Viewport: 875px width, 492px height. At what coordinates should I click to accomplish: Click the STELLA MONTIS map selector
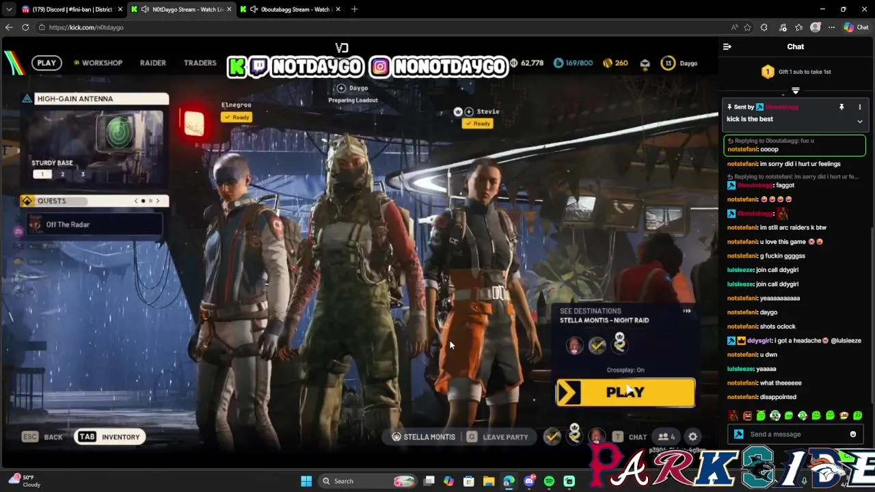pos(423,437)
